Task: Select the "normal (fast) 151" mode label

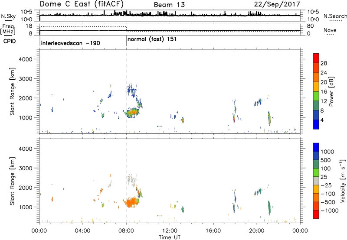Action: pyautogui.click(x=152, y=39)
